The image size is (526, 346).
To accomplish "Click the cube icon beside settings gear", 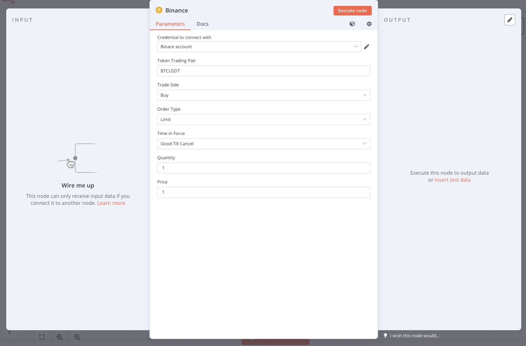I will (352, 24).
